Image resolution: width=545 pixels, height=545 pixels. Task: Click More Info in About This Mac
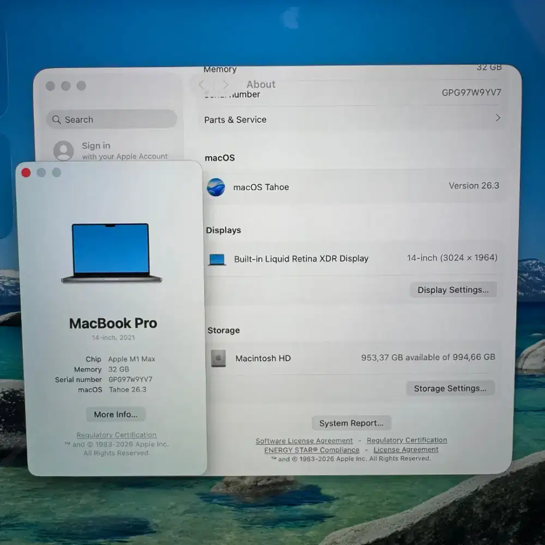[116, 414]
